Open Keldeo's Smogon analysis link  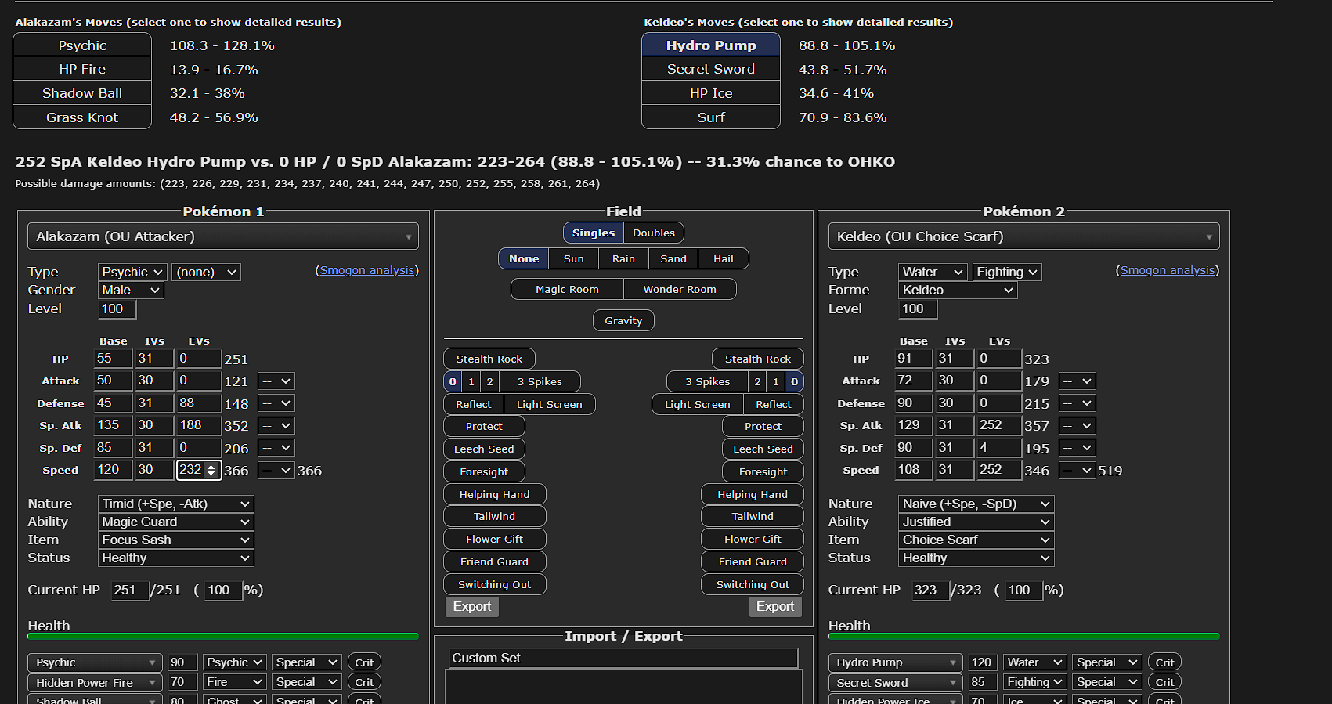(x=1167, y=270)
